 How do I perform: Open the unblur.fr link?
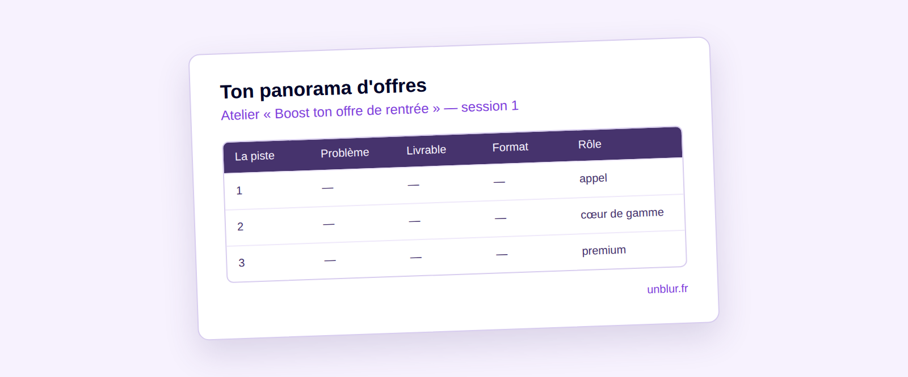[667, 289]
